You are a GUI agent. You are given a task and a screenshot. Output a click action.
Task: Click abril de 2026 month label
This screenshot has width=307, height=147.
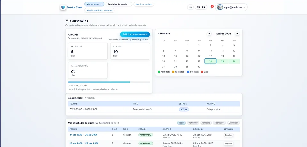click(223, 33)
